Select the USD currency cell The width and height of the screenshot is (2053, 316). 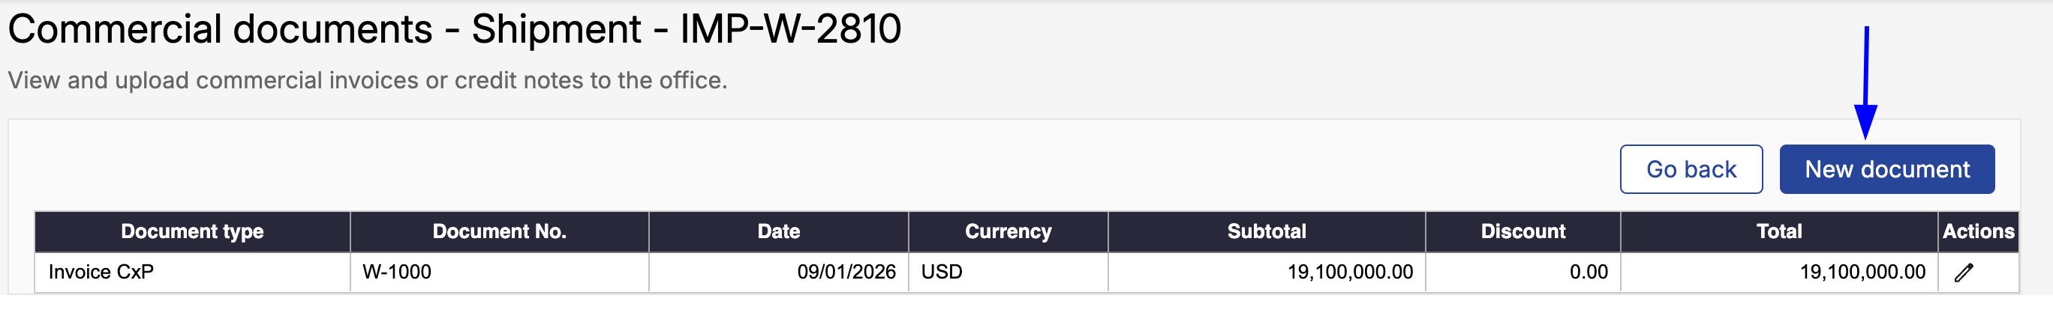point(941,273)
